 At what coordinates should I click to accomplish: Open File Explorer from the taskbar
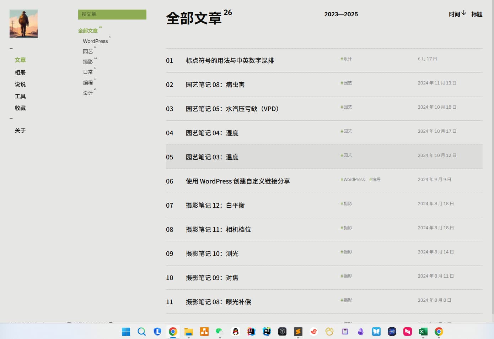point(189,332)
